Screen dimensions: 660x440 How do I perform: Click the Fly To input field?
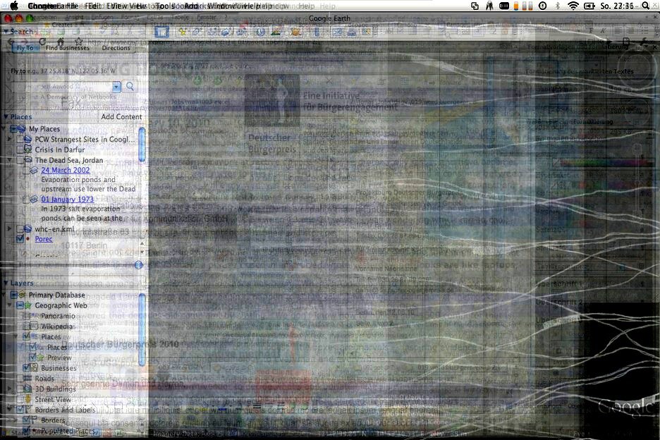click(x=63, y=87)
